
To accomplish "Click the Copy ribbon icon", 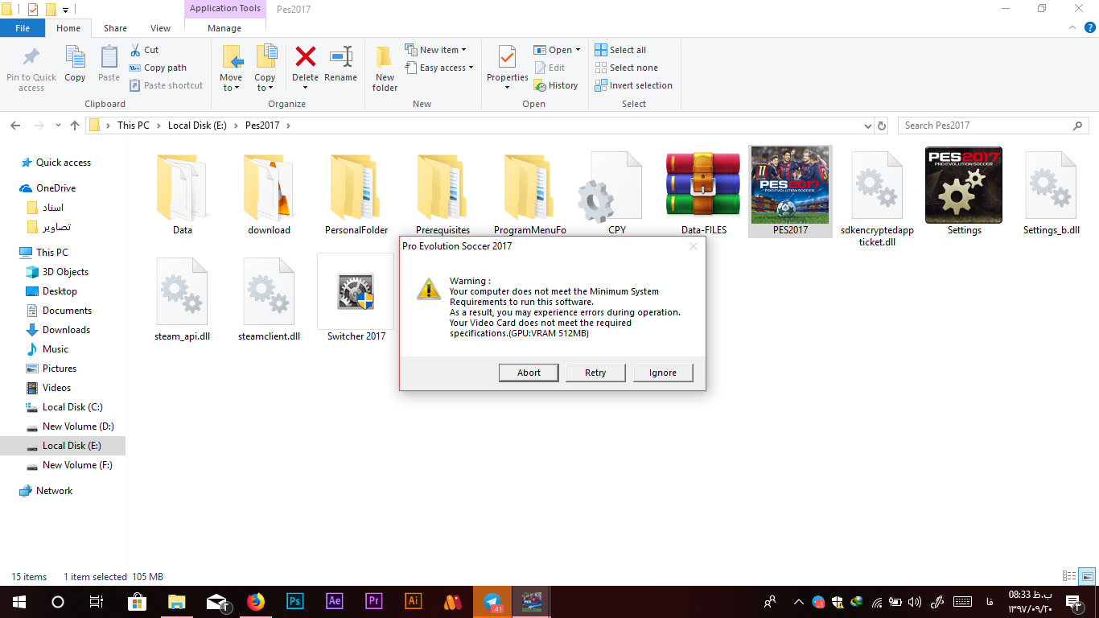I will coord(75,58).
